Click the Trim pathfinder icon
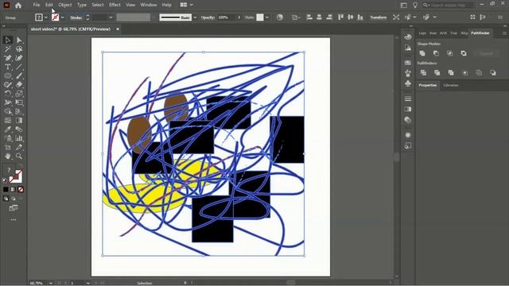509x286 pixels. click(437, 73)
